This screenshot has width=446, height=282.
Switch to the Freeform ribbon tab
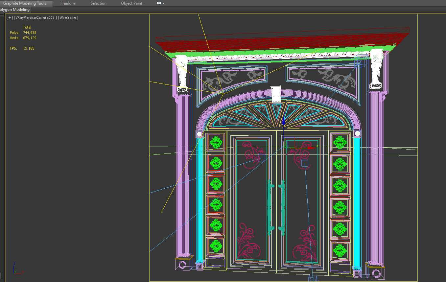[68, 3]
